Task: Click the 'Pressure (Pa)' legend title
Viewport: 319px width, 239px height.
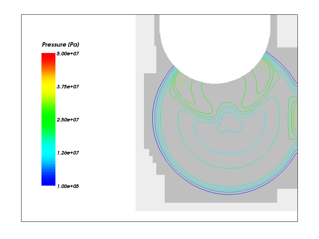Action: click(x=61, y=45)
